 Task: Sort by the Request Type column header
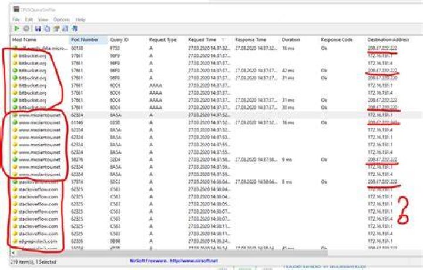(x=166, y=39)
